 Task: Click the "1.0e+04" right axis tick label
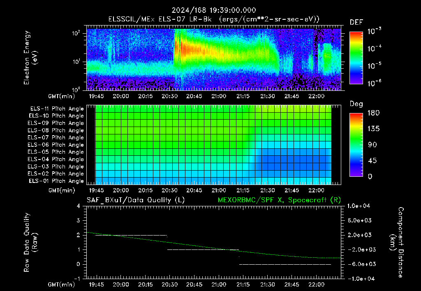(x=359, y=206)
